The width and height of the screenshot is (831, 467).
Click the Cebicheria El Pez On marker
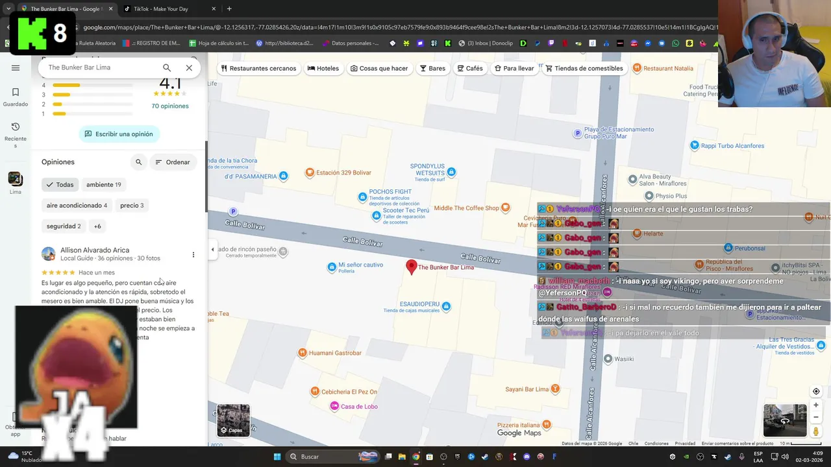[x=315, y=392]
